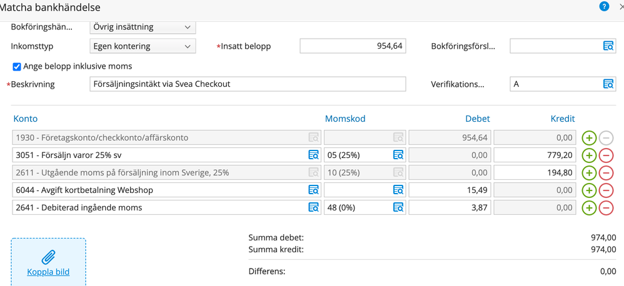
Task: Open lookup icon in Verifikationsserie field
Action: (608, 84)
